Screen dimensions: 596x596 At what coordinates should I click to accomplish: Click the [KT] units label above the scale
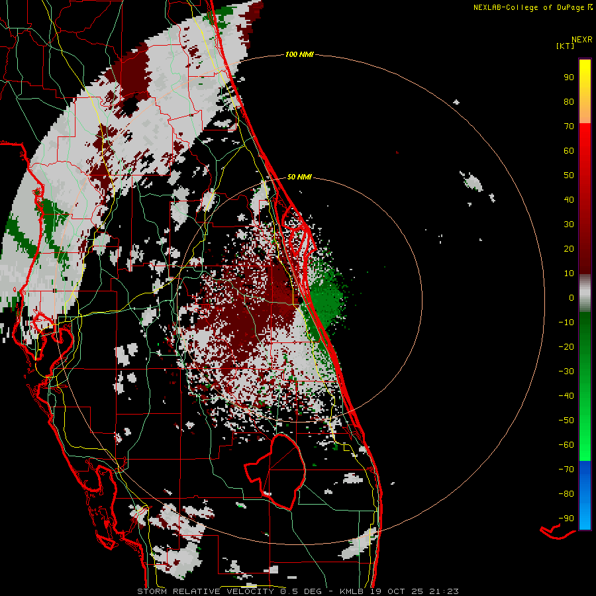coord(565,46)
